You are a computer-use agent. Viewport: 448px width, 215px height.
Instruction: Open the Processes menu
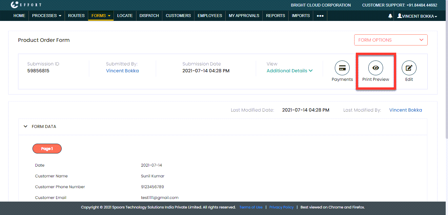(47, 16)
